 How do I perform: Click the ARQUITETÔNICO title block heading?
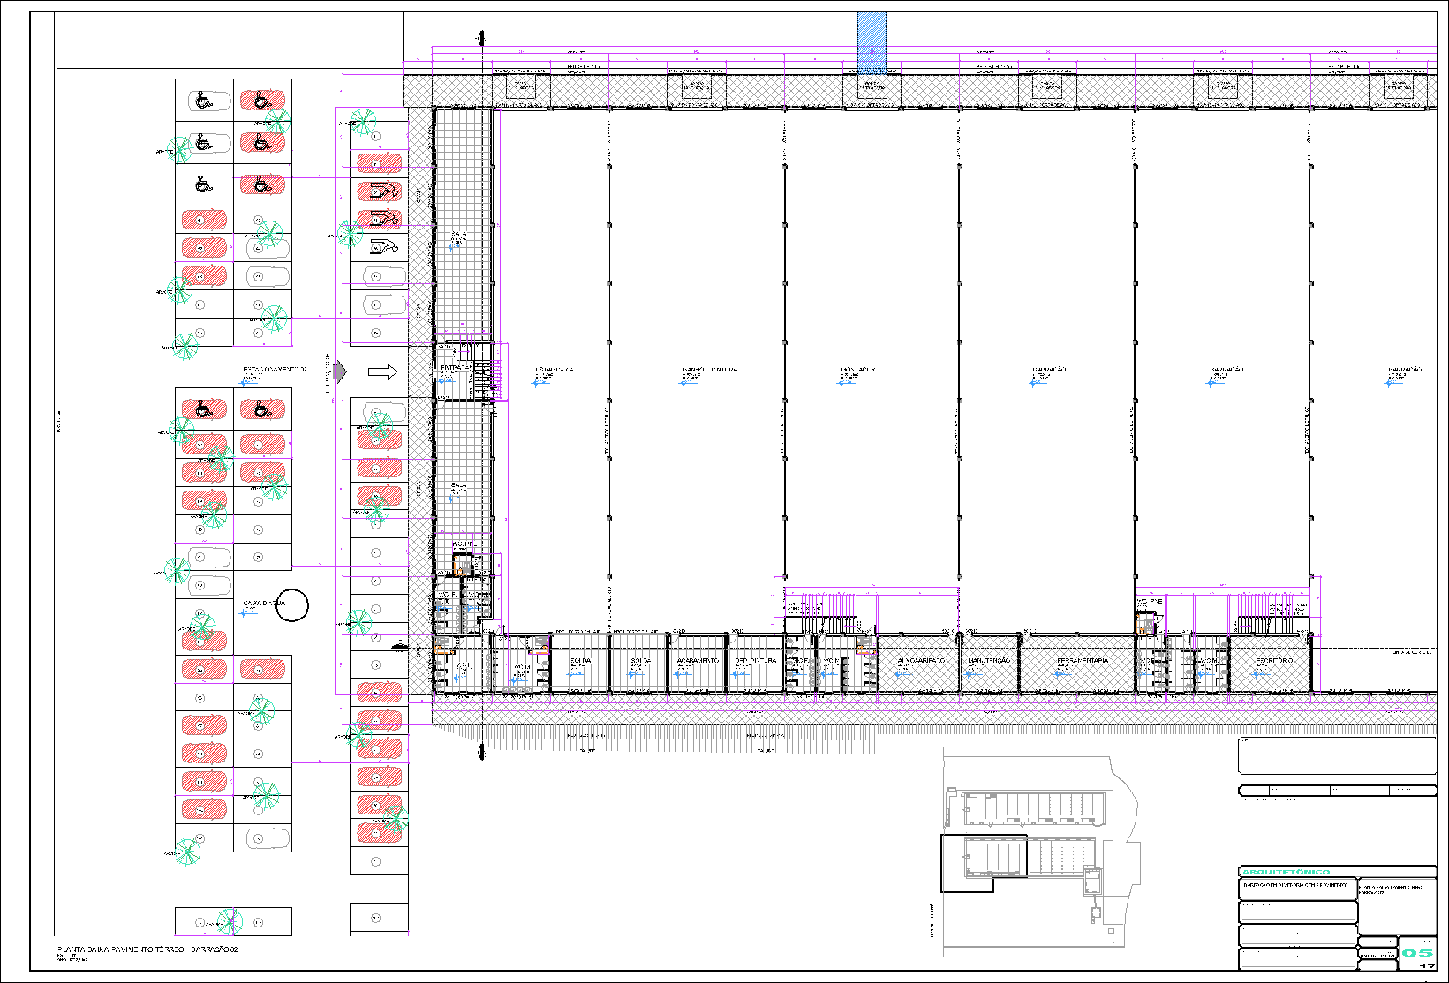click(x=1286, y=872)
